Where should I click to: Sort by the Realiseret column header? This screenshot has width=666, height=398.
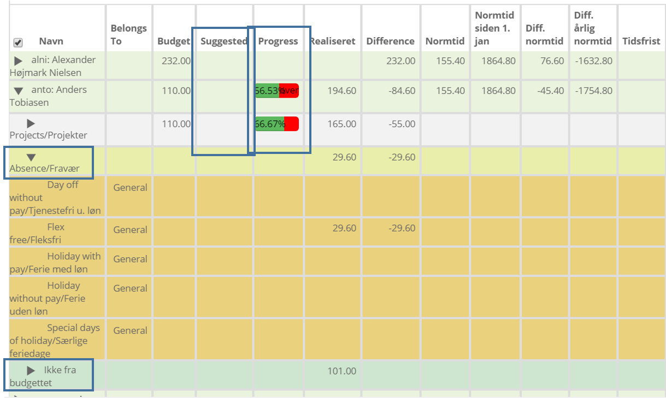coord(333,41)
